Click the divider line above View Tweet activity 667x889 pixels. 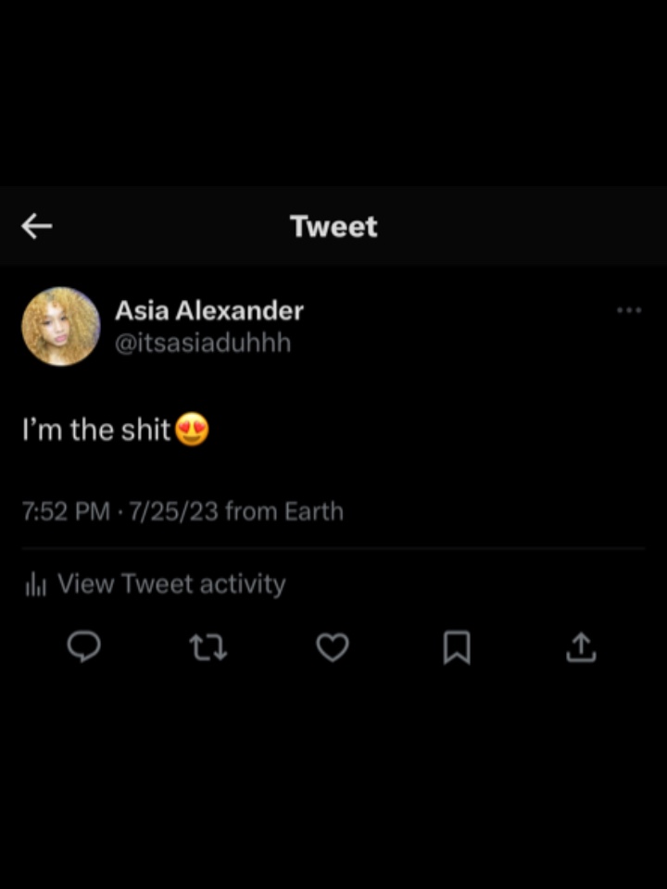click(333, 548)
